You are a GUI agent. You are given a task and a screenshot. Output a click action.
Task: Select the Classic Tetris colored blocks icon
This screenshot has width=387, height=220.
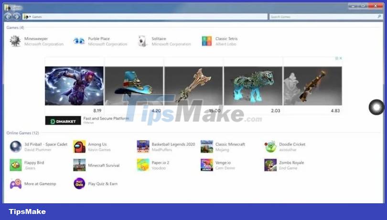point(206,41)
